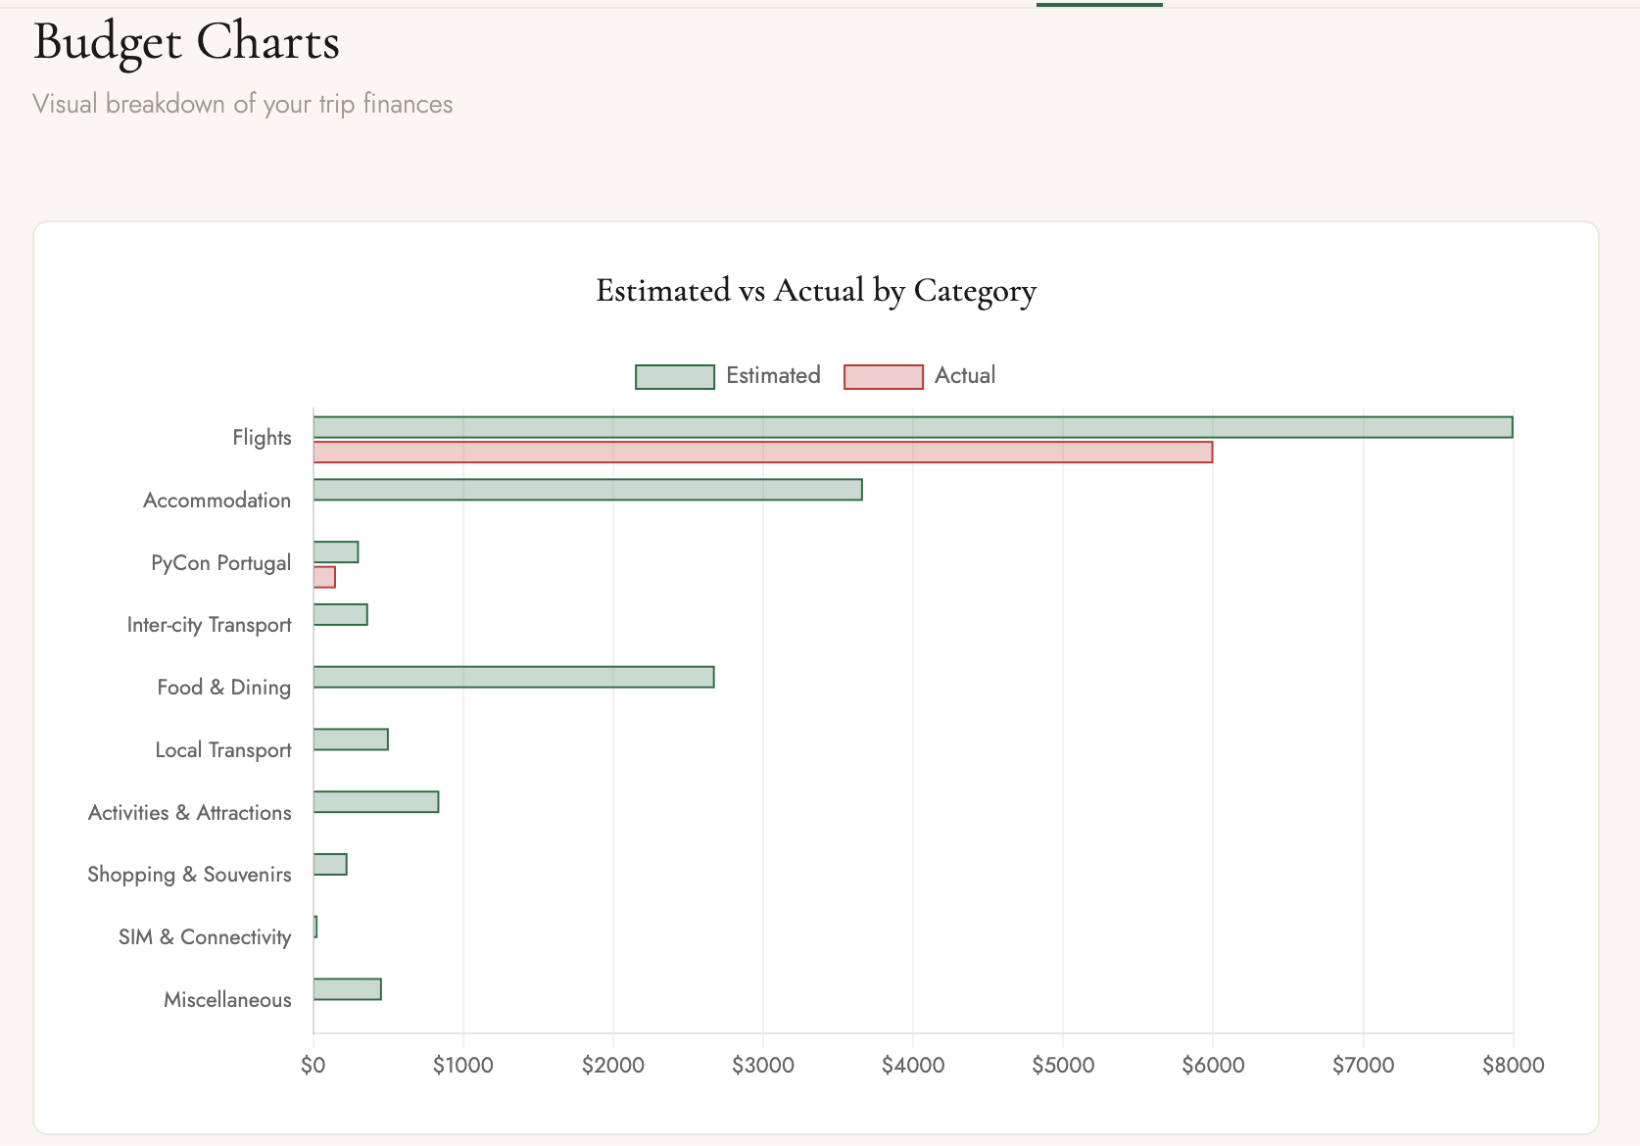Select the Local Transport estimated bar

click(351, 740)
